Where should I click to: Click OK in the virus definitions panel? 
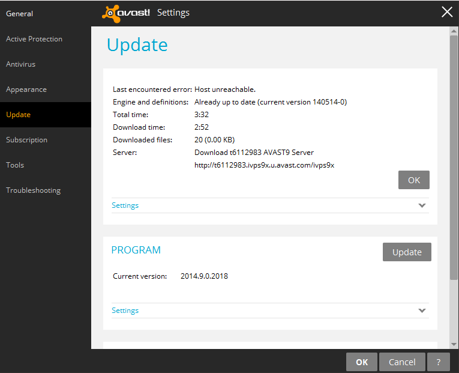click(x=413, y=180)
